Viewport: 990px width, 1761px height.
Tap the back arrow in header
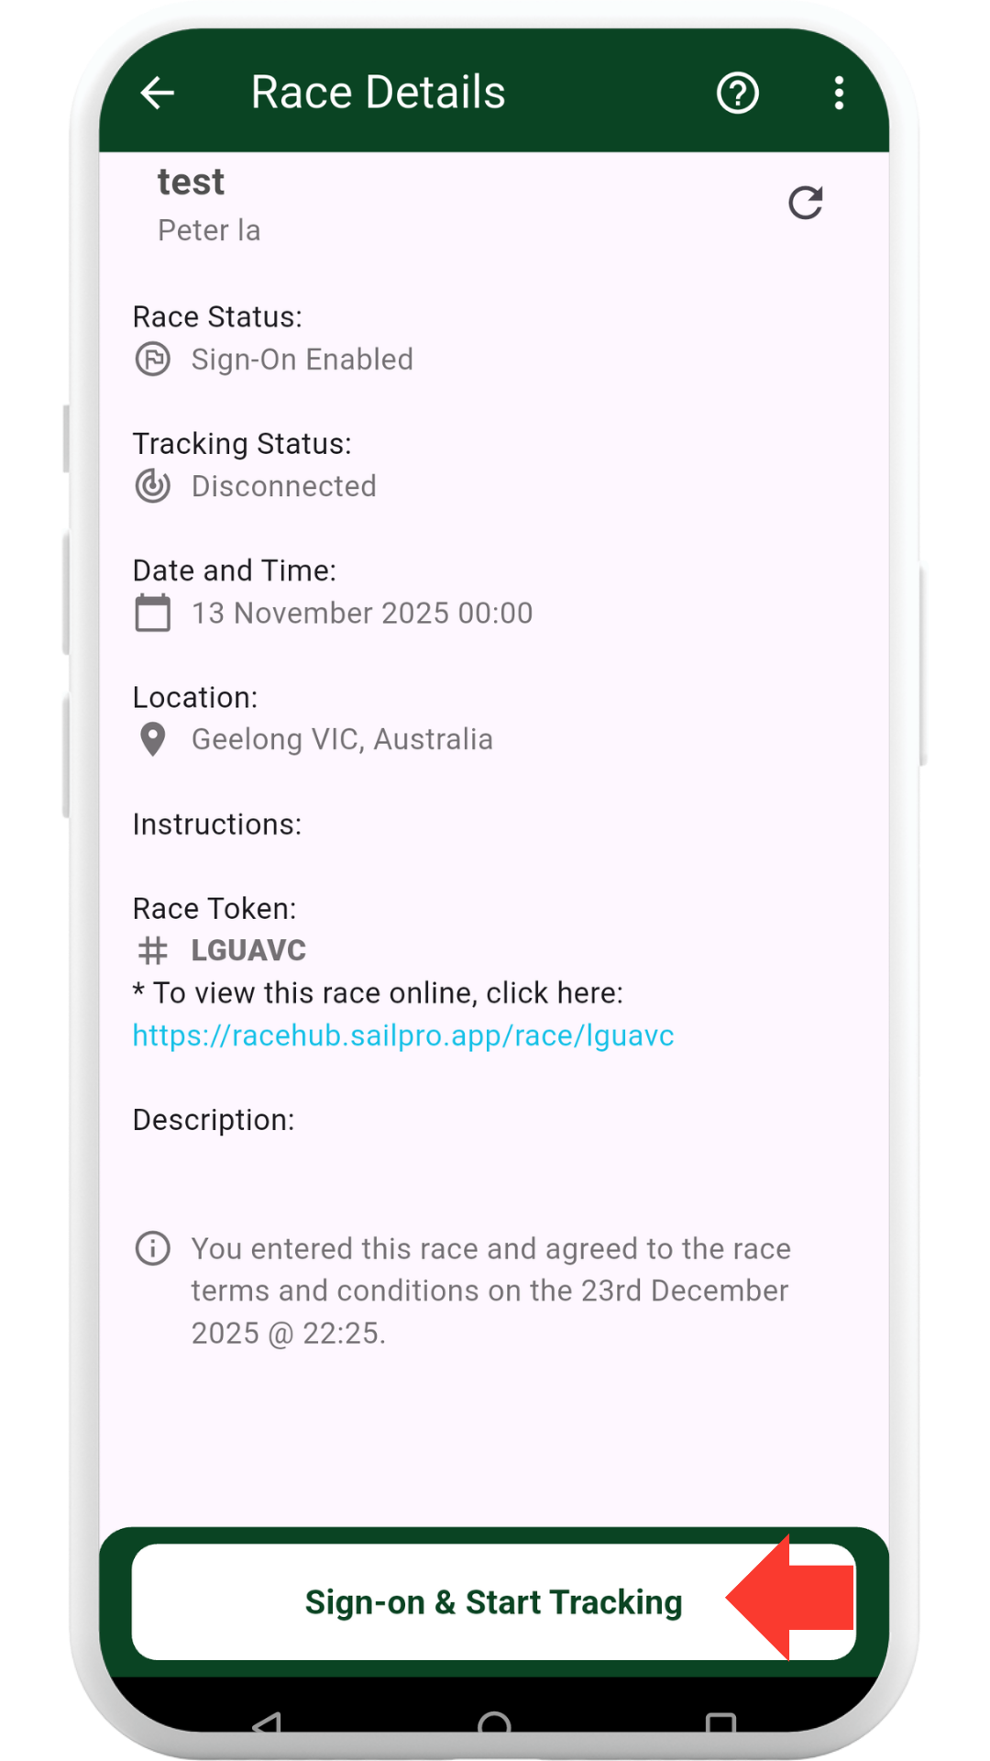pos(158,93)
